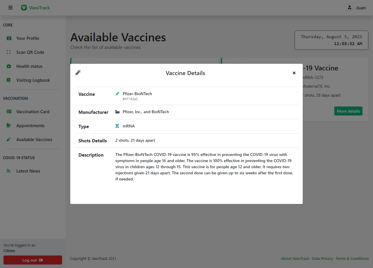Open the Data Privacy link

(322, 258)
